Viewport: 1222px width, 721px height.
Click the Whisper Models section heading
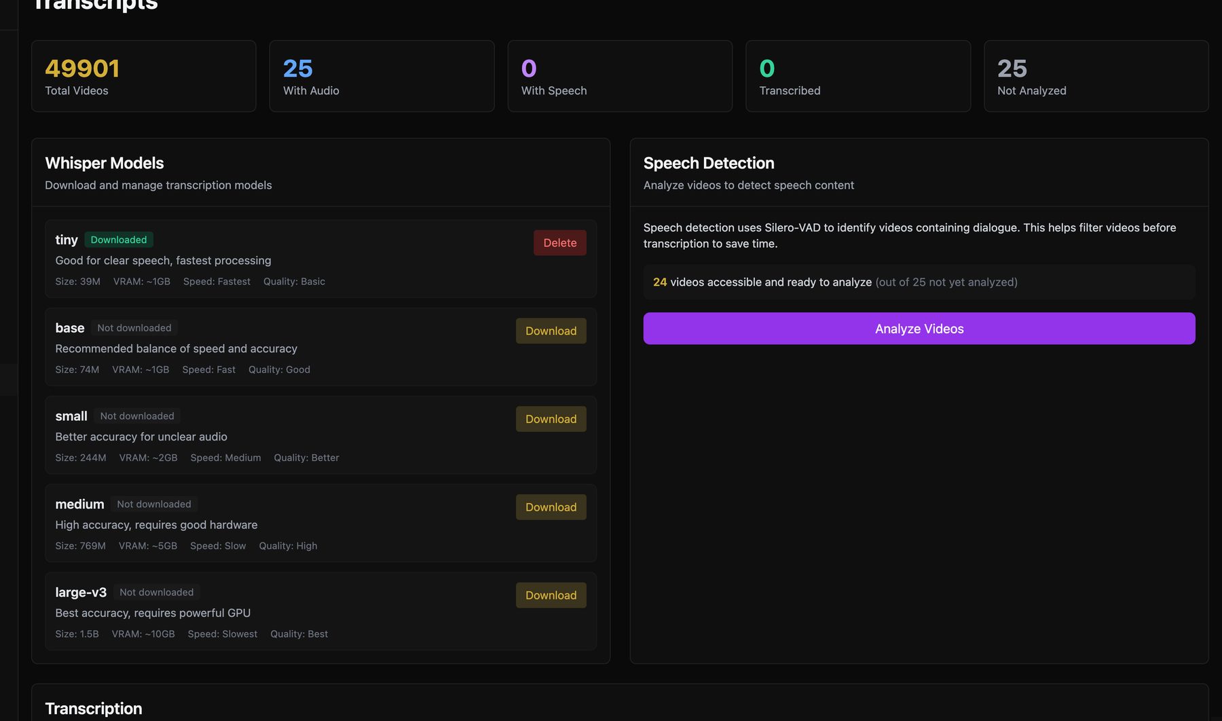(x=105, y=163)
